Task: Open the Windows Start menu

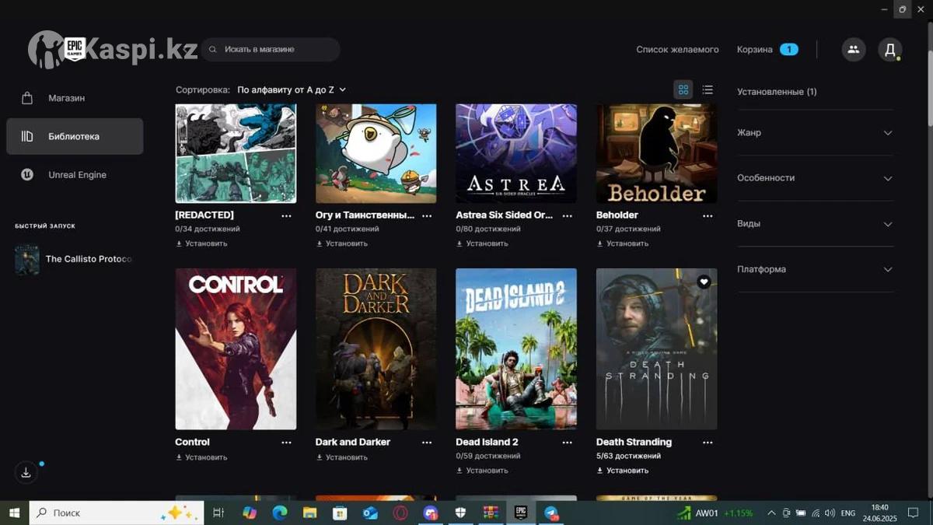Action: [13, 513]
